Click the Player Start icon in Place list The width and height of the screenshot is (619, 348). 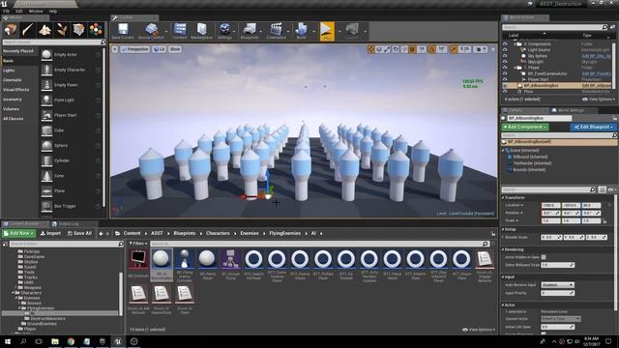[x=46, y=115]
